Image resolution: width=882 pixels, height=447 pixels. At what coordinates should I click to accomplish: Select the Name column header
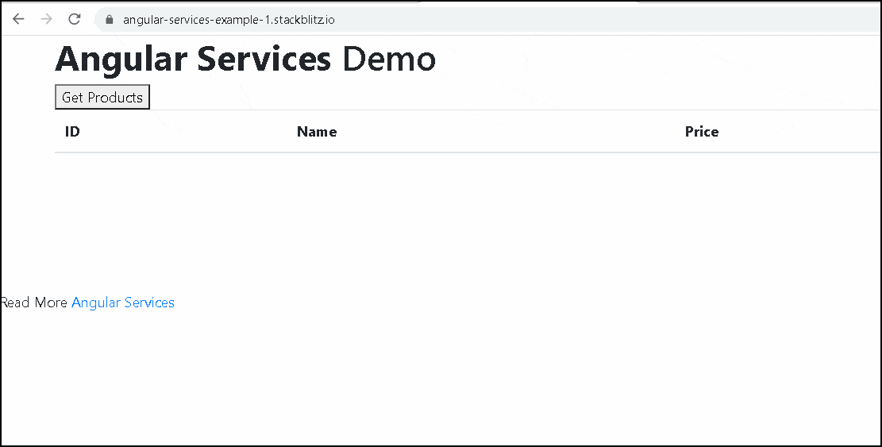pos(317,132)
